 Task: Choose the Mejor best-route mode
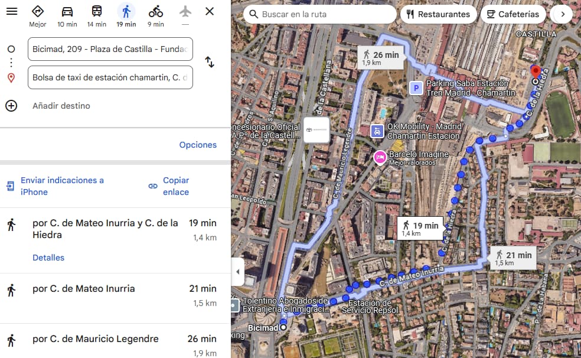coord(38,17)
